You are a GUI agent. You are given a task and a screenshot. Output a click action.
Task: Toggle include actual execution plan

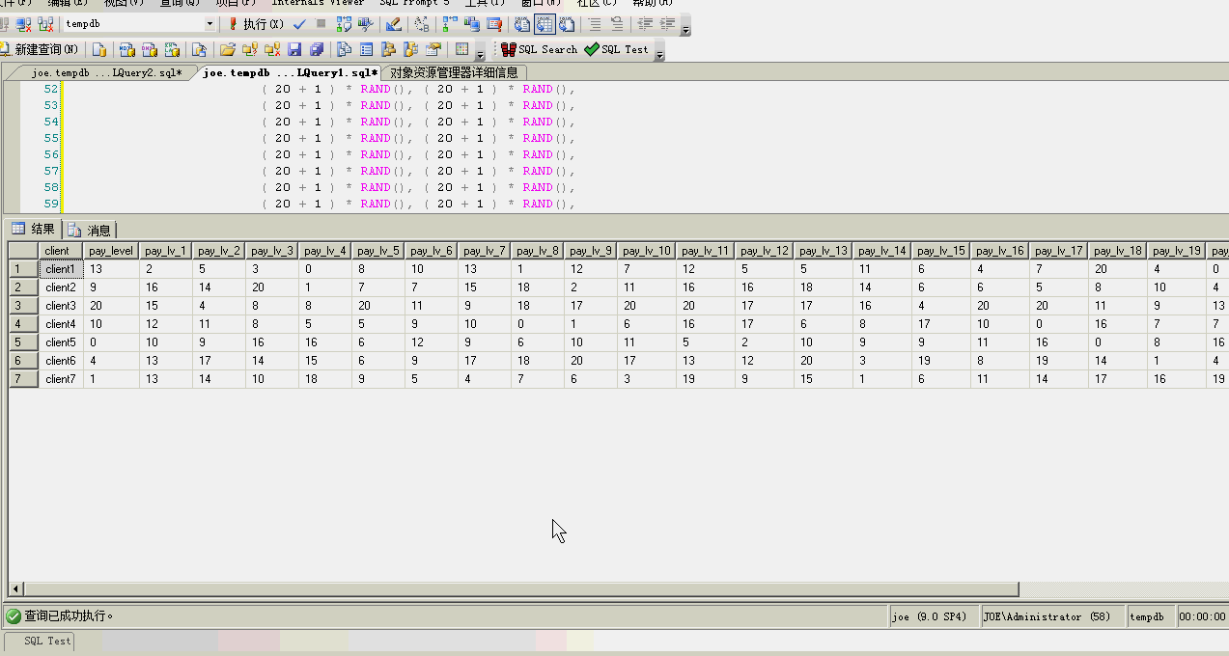coord(450,24)
